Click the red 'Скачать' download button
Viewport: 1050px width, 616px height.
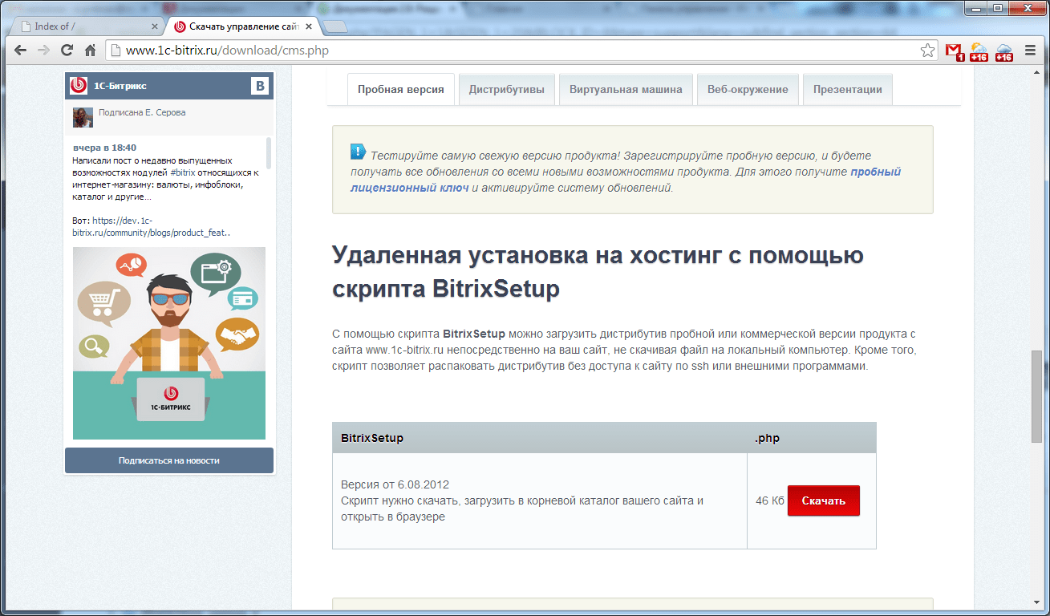point(824,500)
